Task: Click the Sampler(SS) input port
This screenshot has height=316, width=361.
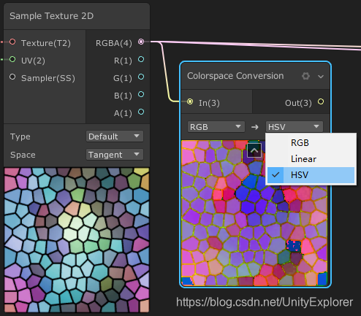Action: [x=12, y=77]
